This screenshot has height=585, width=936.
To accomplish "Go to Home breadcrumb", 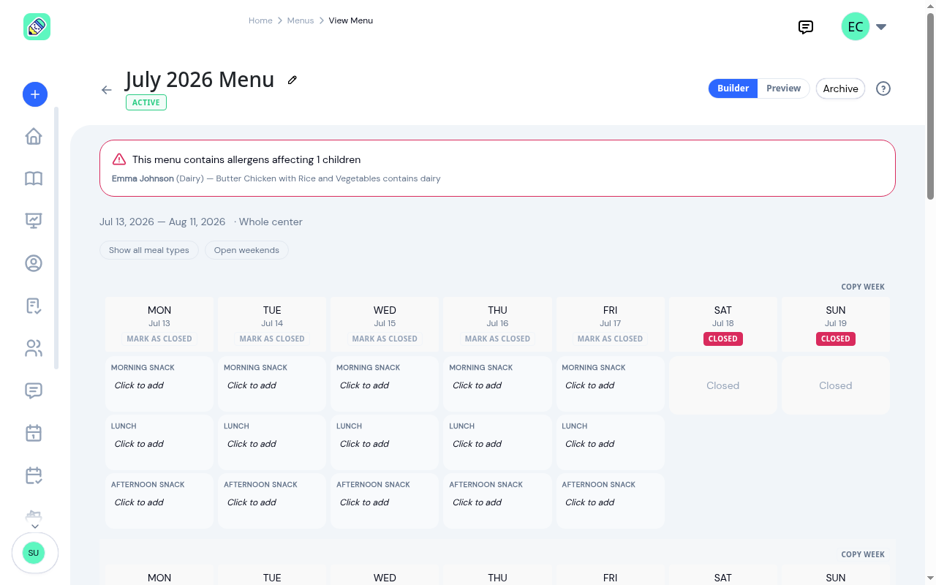I will pyautogui.click(x=260, y=20).
